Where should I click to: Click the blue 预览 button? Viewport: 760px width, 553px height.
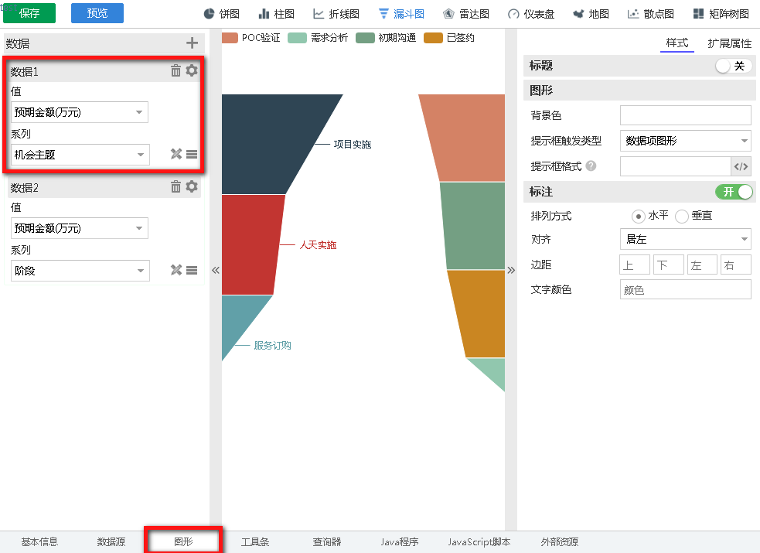pos(97,13)
